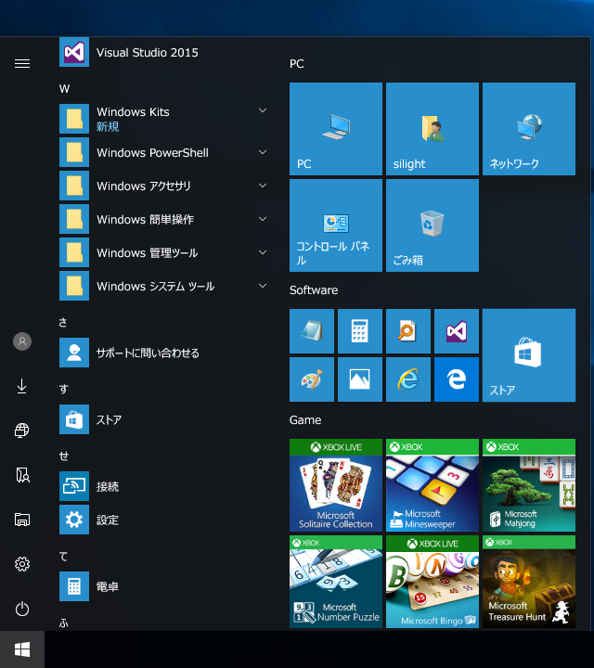Launch Microsoft Mahjong tile
The image size is (594, 668).
(529, 485)
